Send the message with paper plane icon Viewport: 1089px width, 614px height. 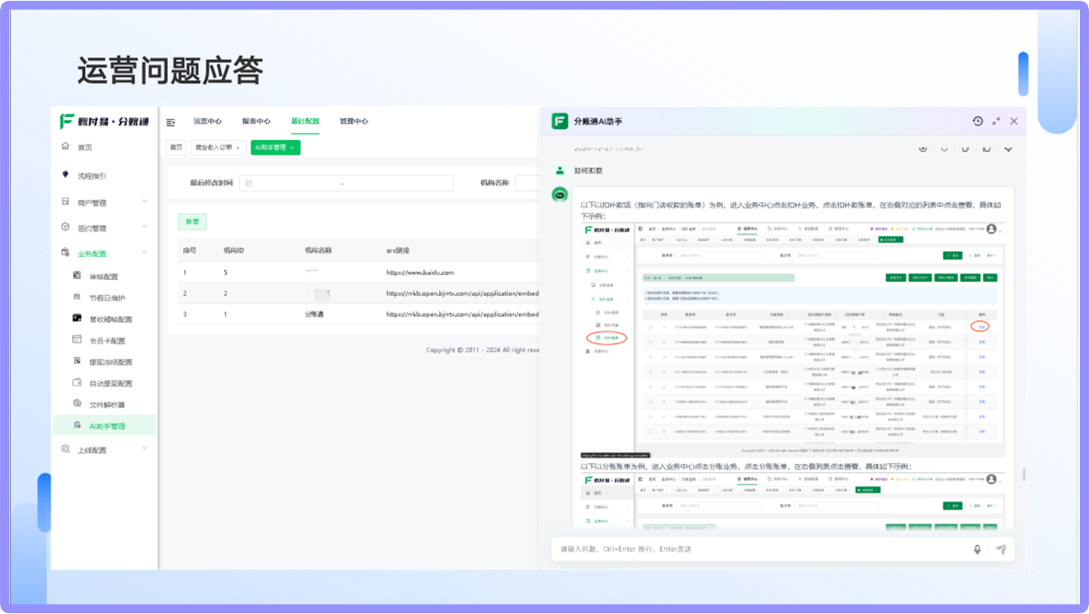1001,549
